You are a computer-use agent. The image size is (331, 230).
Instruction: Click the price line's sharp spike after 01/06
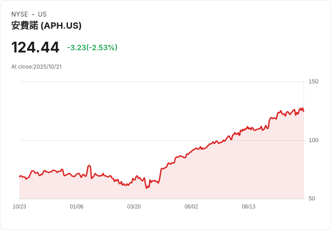point(89,166)
